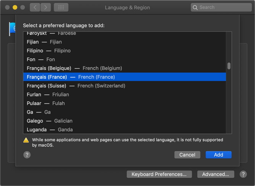The height and width of the screenshot is (186, 255).
Task: Click the back navigation arrow
Action: point(35,7)
